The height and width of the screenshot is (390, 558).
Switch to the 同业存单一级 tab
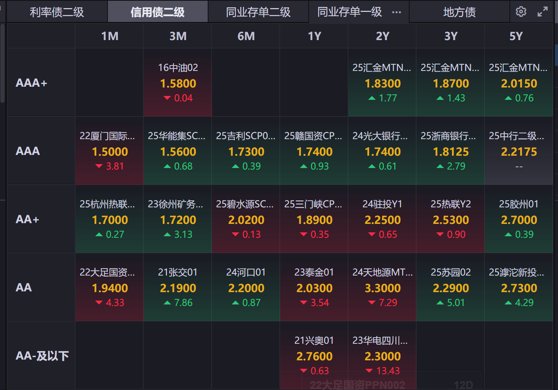coord(350,12)
